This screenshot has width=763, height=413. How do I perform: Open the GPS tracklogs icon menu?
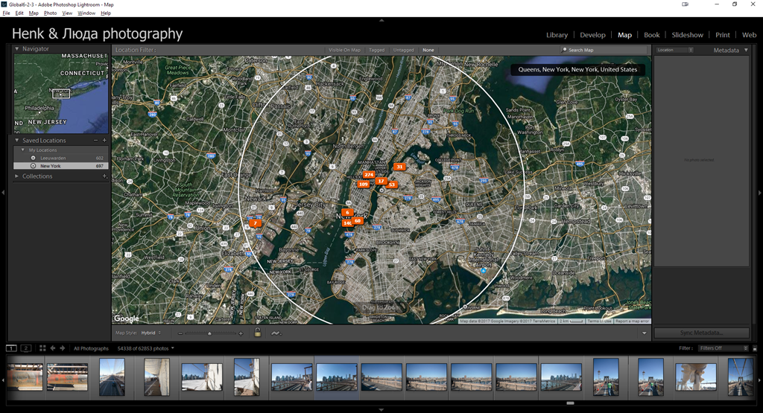coord(276,333)
